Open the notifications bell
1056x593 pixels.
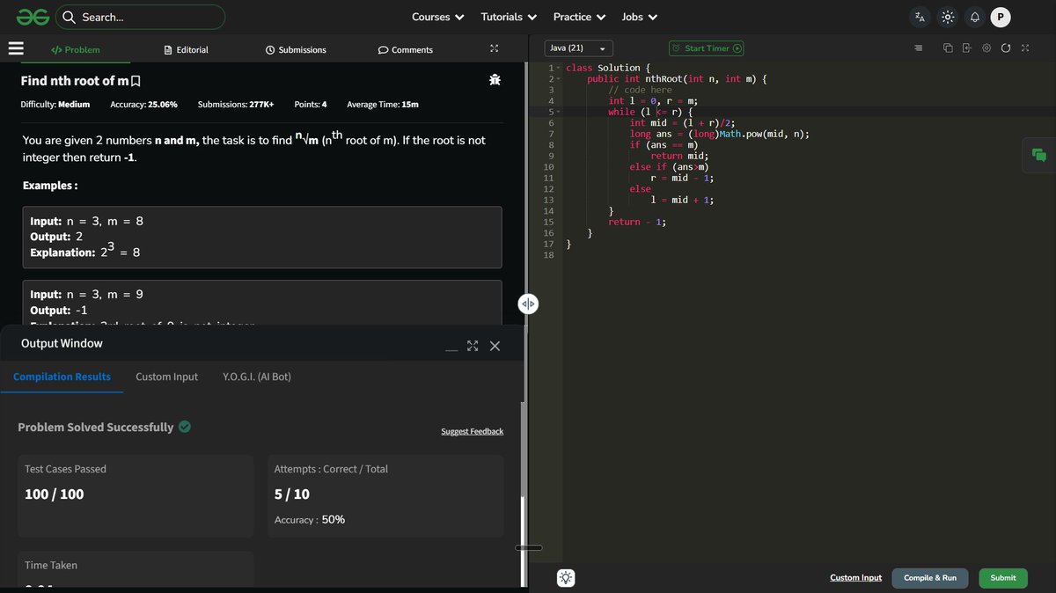tap(974, 17)
